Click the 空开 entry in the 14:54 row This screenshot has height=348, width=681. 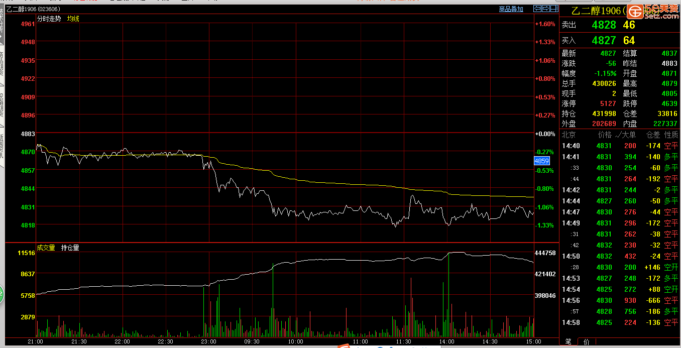(x=671, y=289)
